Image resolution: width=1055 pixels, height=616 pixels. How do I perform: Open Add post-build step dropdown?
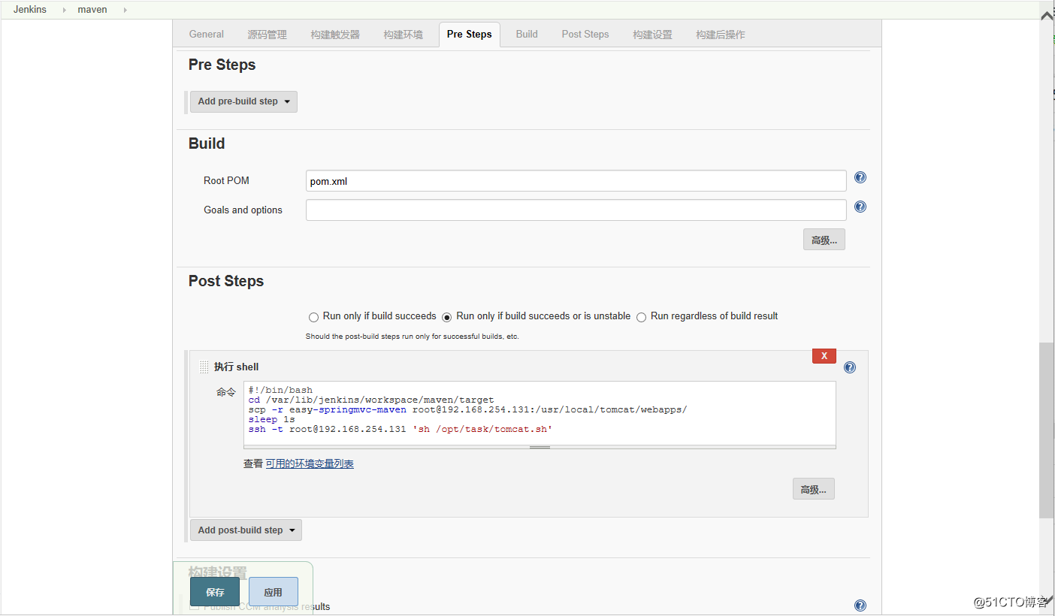pyautogui.click(x=246, y=530)
